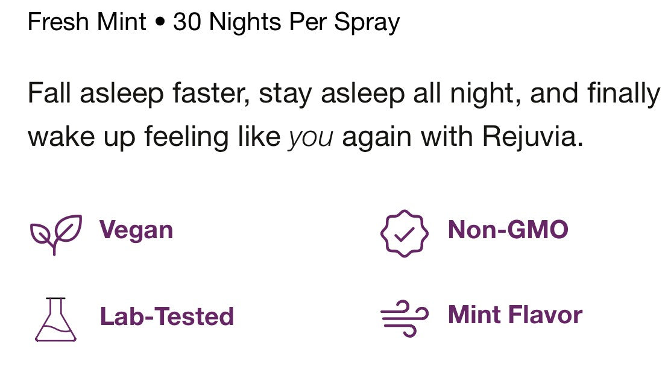Click the "30 Nights Per Spray" text
668x366 pixels.
[286, 23]
